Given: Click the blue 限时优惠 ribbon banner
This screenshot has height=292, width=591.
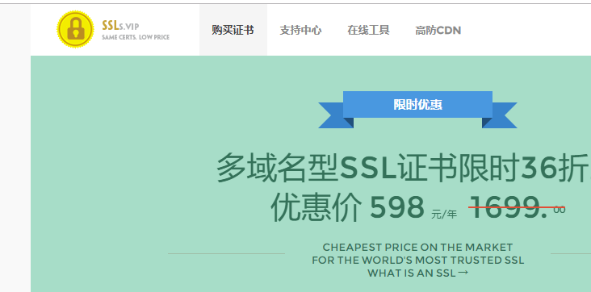Looking at the screenshot, I should [x=417, y=104].
